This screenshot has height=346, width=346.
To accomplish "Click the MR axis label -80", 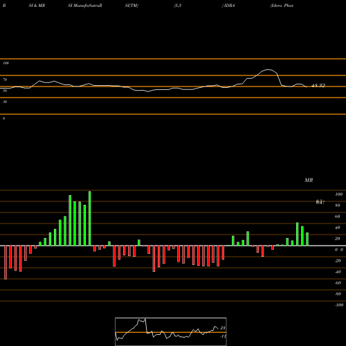I will [338, 294].
